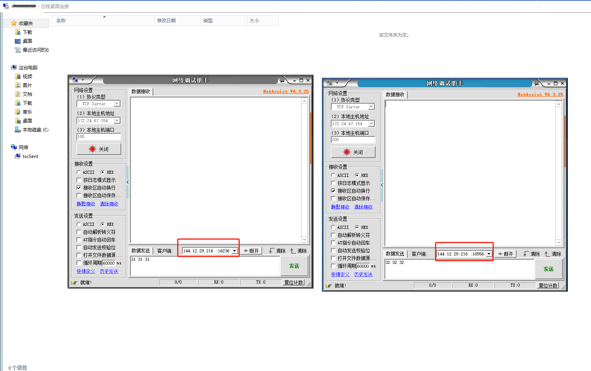
Task: Click the send text box containing 32 32 32
Action: [x=459, y=269]
